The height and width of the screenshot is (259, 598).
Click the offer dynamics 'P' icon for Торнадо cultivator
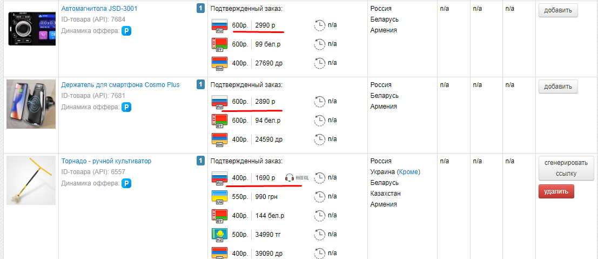(x=126, y=184)
